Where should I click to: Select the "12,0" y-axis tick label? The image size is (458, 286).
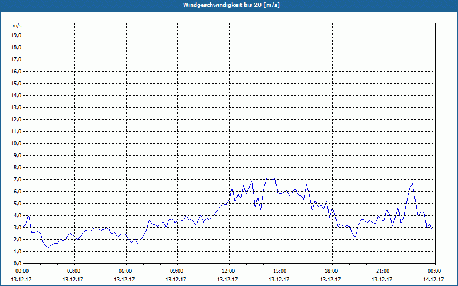click(x=16, y=120)
